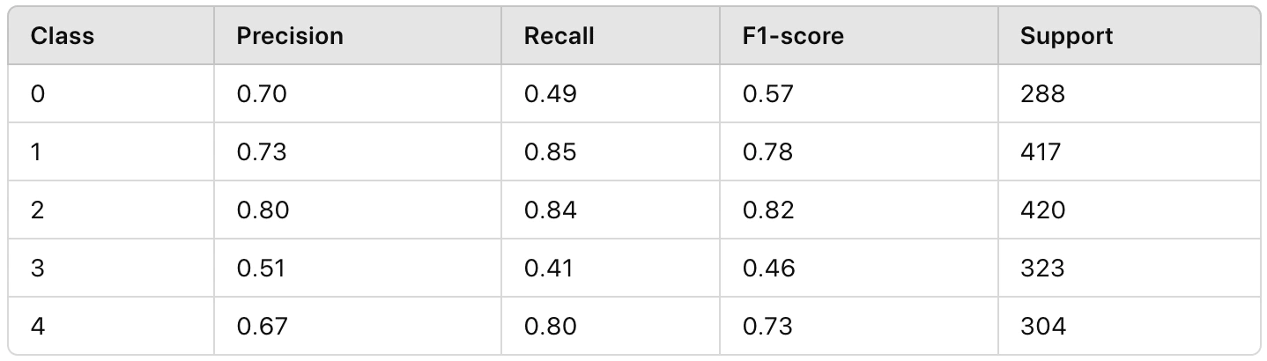This screenshot has width=1267, height=361.
Task: Click precision value 0.70 for class 0
Action: click(x=262, y=93)
